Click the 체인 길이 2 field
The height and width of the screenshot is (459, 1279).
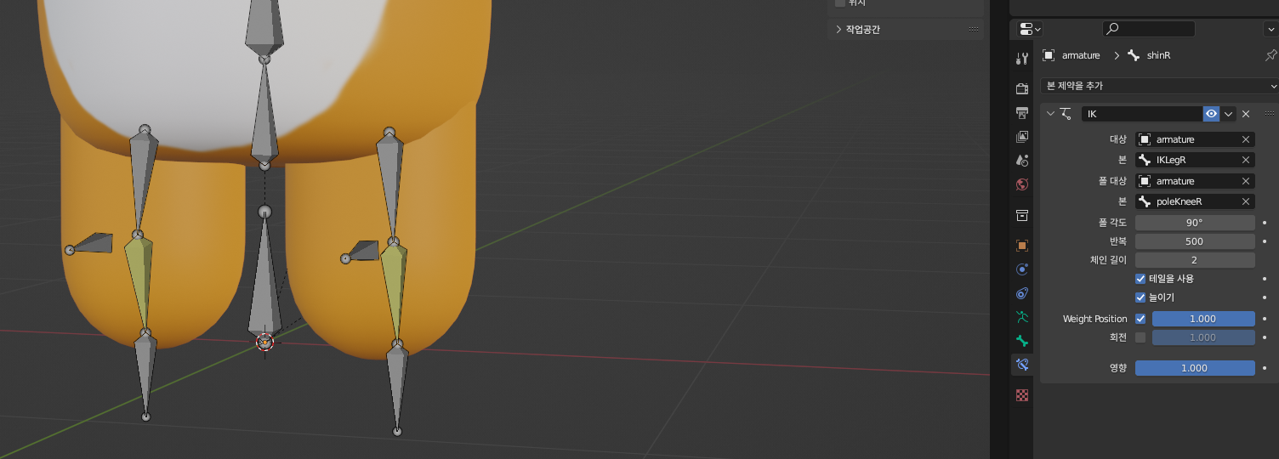coord(1195,260)
